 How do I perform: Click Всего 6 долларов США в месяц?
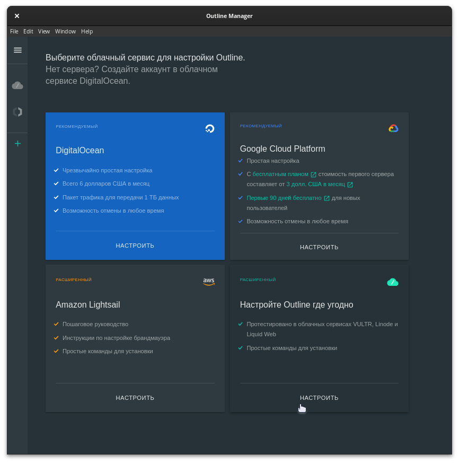pyautogui.click(x=106, y=184)
